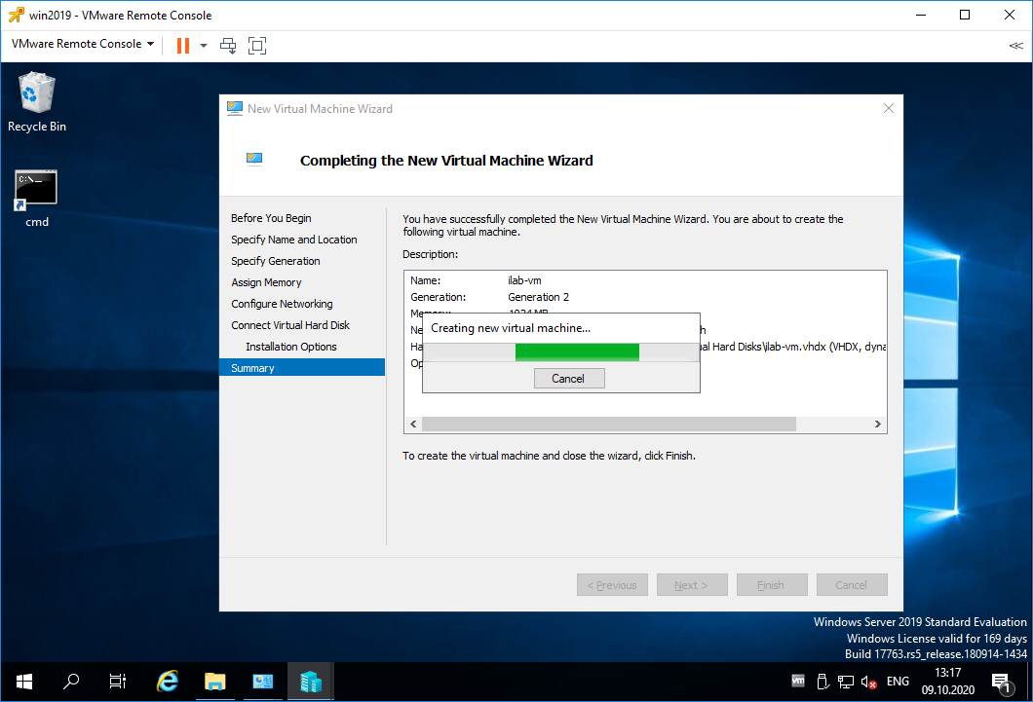Open the Connect Virtual Hard Disk step

pyautogui.click(x=290, y=325)
